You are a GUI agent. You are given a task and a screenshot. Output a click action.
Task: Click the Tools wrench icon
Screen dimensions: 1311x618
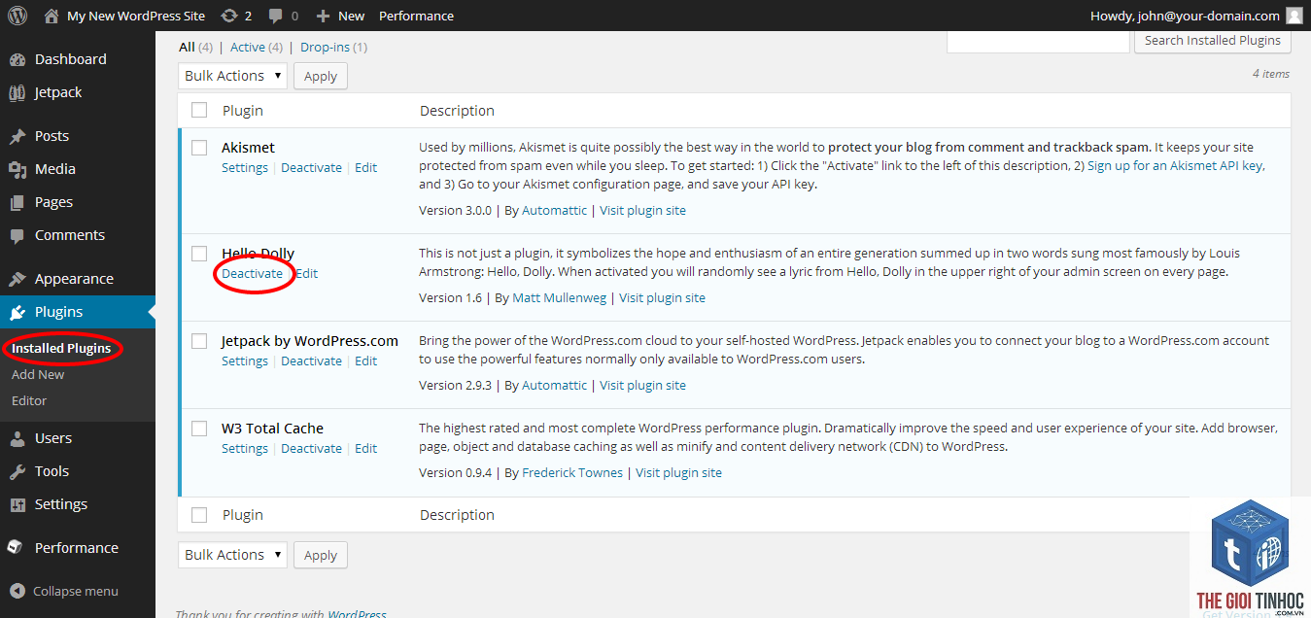click(x=17, y=471)
